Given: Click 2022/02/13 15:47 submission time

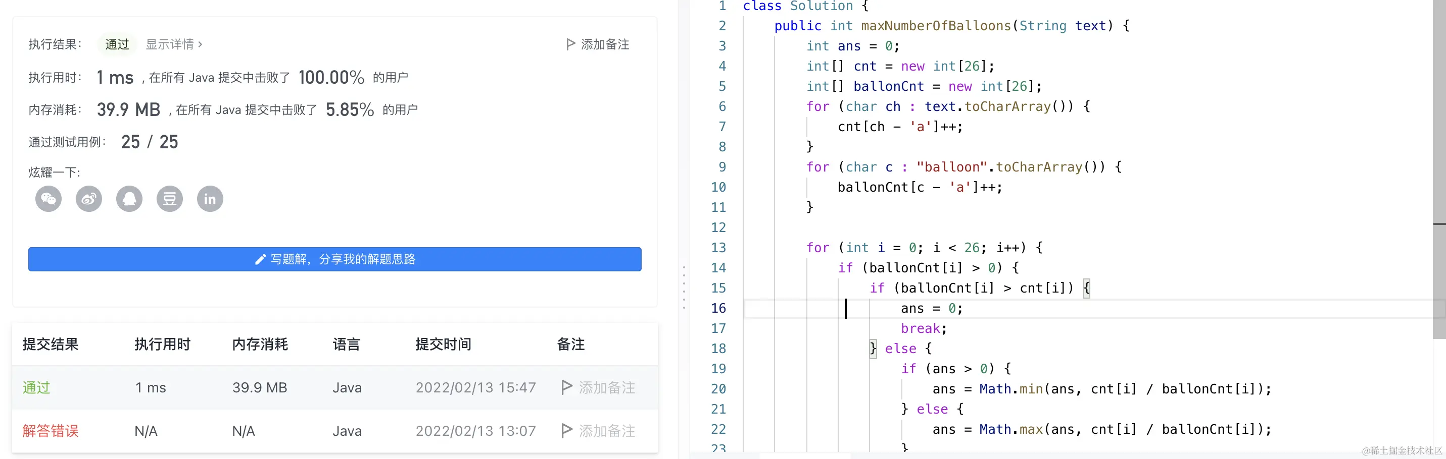Looking at the screenshot, I should [x=475, y=387].
